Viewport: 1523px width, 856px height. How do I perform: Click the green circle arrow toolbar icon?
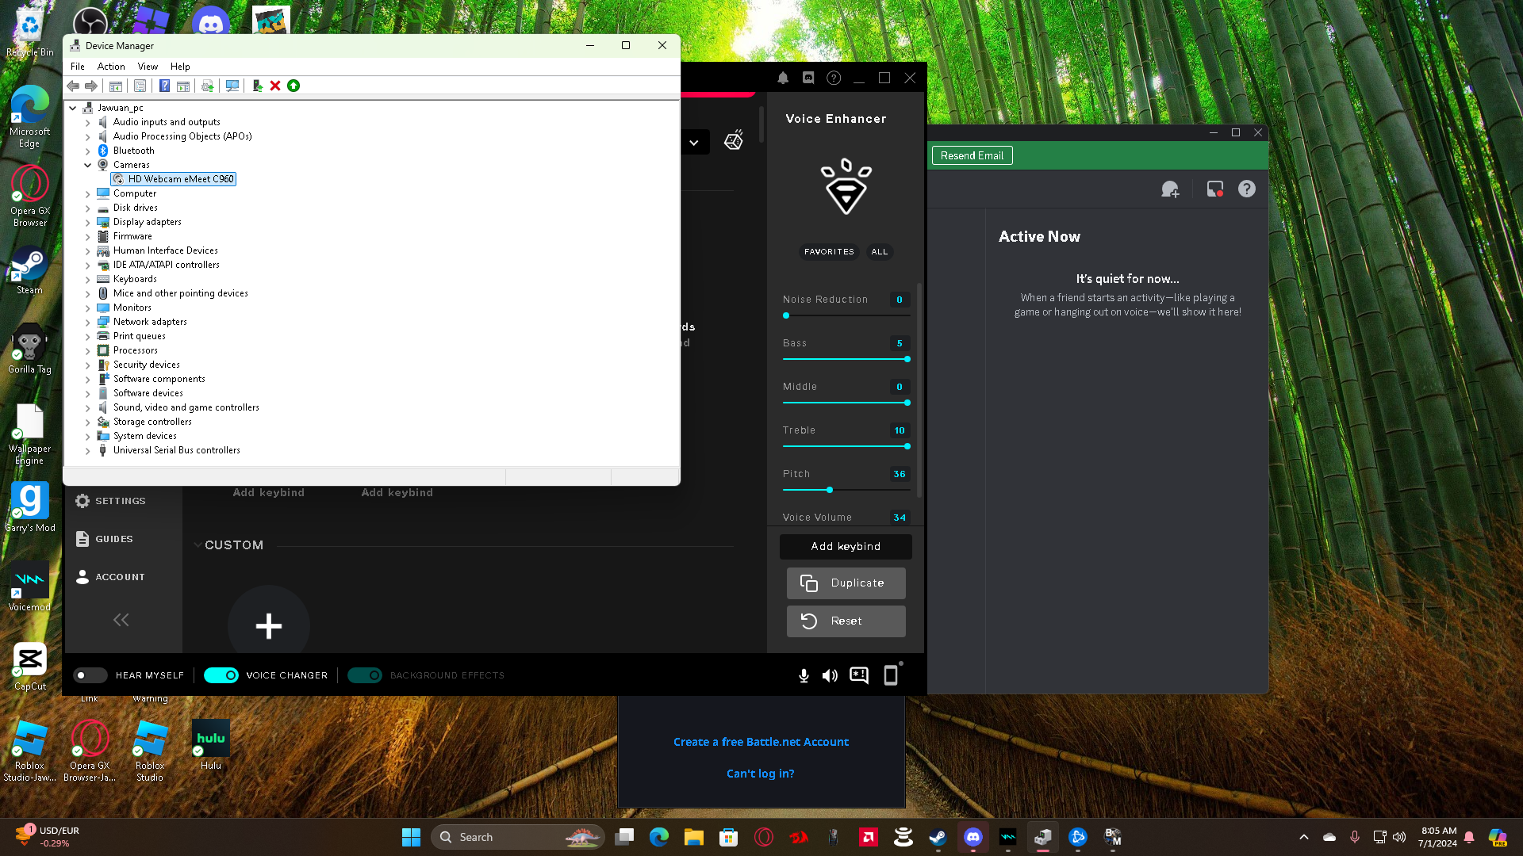[x=293, y=86]
